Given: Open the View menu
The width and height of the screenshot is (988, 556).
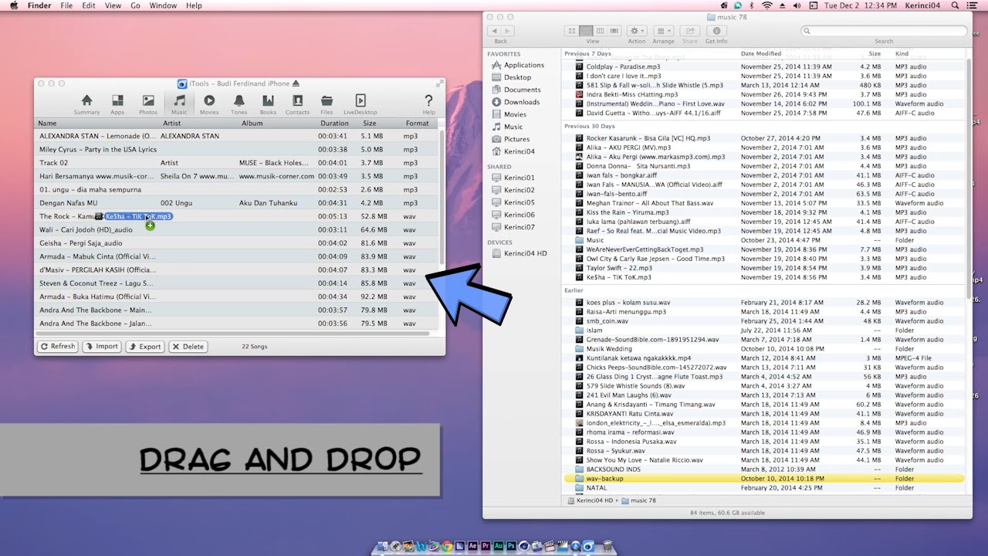Looking at the screenshot, I should (x=113, y=5).
